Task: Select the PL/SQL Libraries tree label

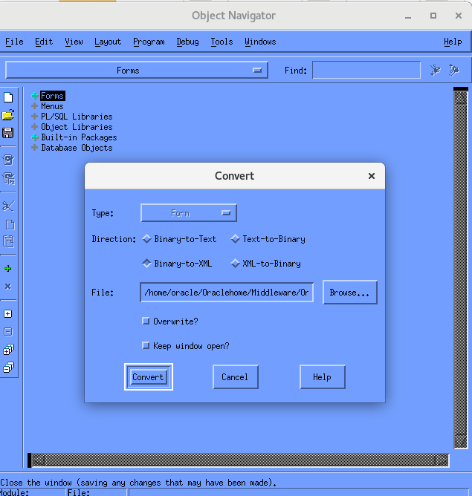Action: coord(77,117)
